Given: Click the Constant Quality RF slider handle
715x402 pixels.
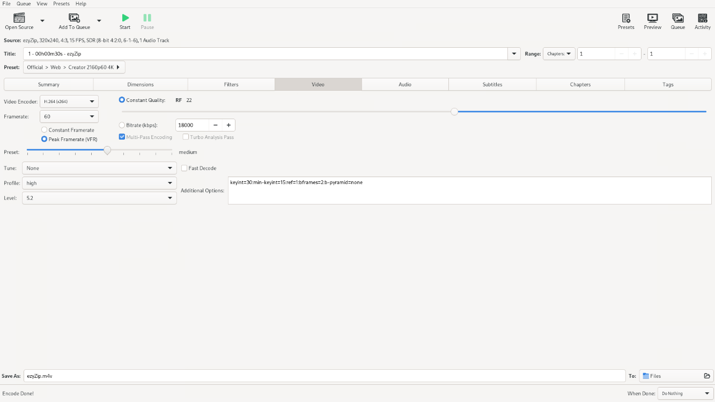Looking at the screenshot, I should click(x=454, y=112).
